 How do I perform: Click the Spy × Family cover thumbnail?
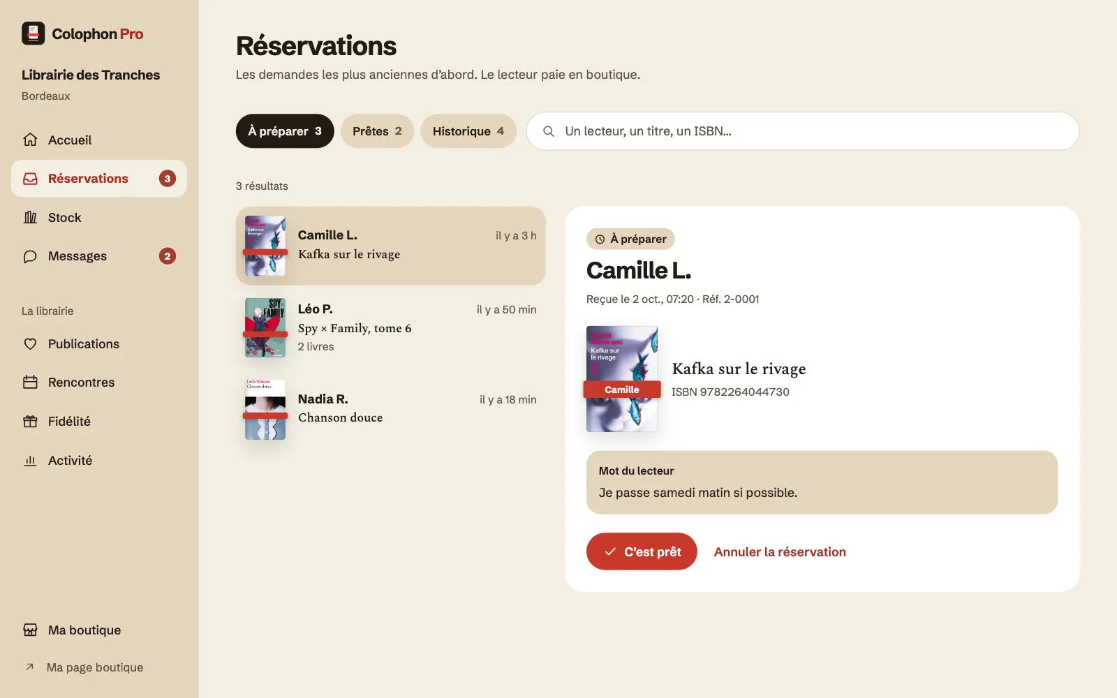click(265, 328)
